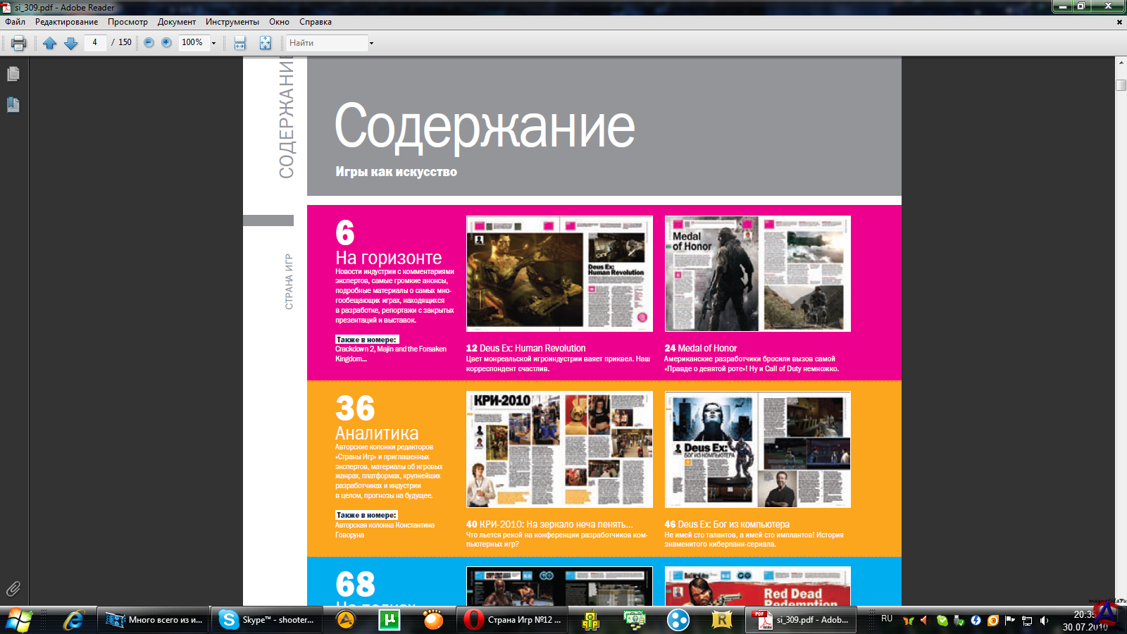This screenshot has height=634, width=1127.
Task: Open the Attachments paperclip panel
Action: click(13, 589)
